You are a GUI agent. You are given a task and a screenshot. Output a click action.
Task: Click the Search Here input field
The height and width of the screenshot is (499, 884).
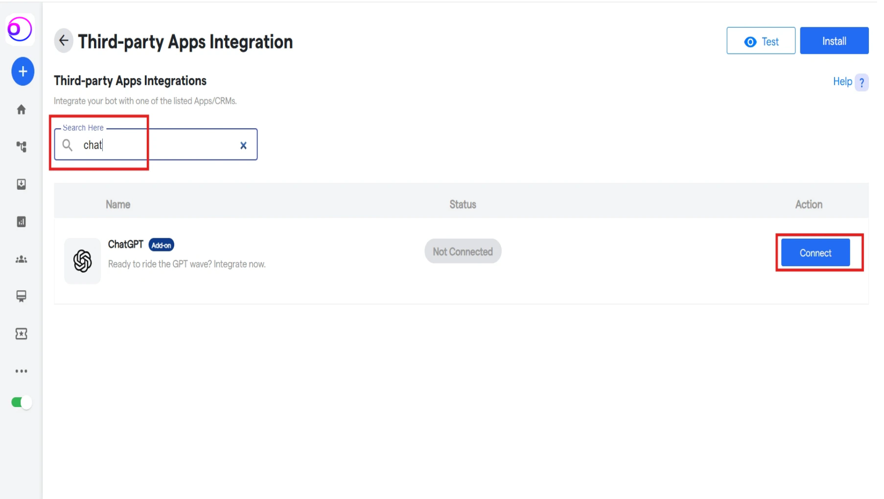click(x=156, y=144)
